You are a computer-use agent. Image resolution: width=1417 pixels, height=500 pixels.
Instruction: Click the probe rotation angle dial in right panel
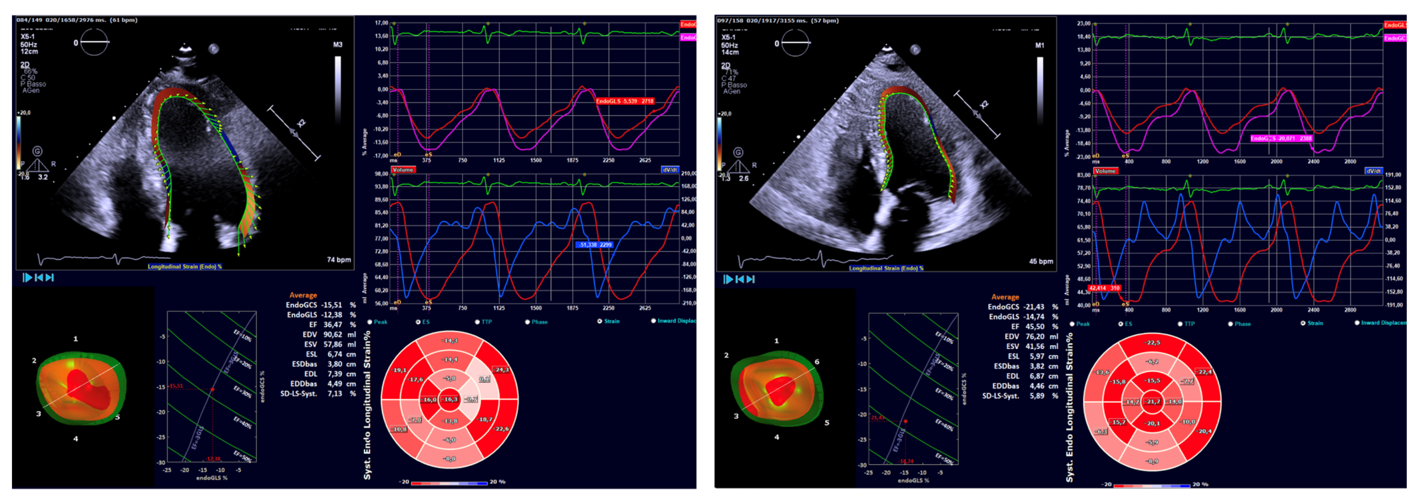(x=796, y=43)
